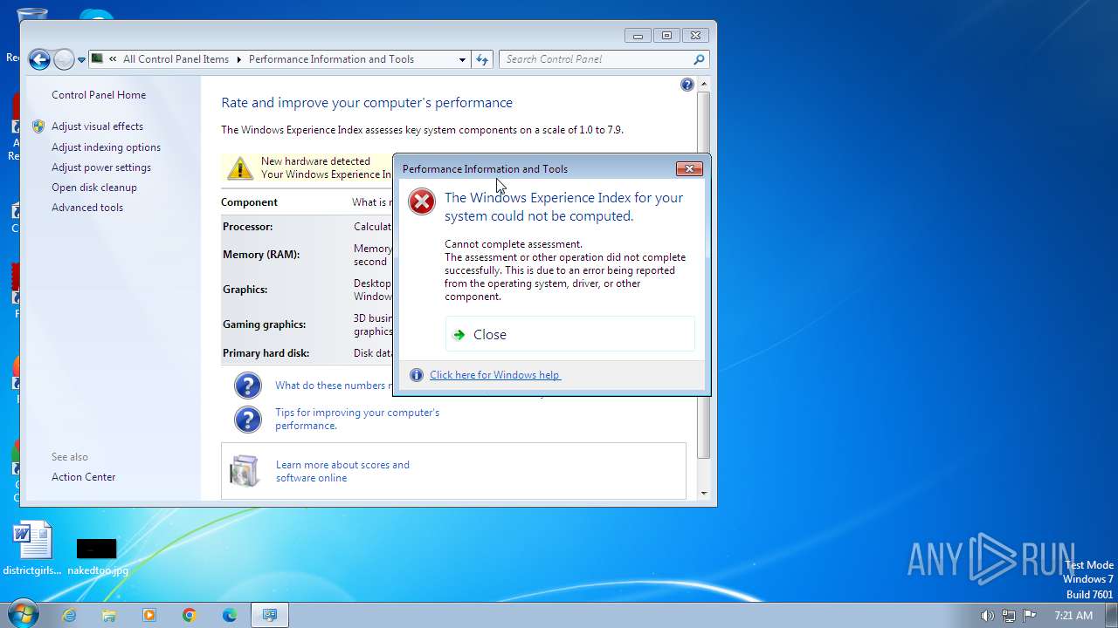Open Windows Media Player taskbar icon
This screenshot has width=1118, height=628.
(x=149, y=615)
